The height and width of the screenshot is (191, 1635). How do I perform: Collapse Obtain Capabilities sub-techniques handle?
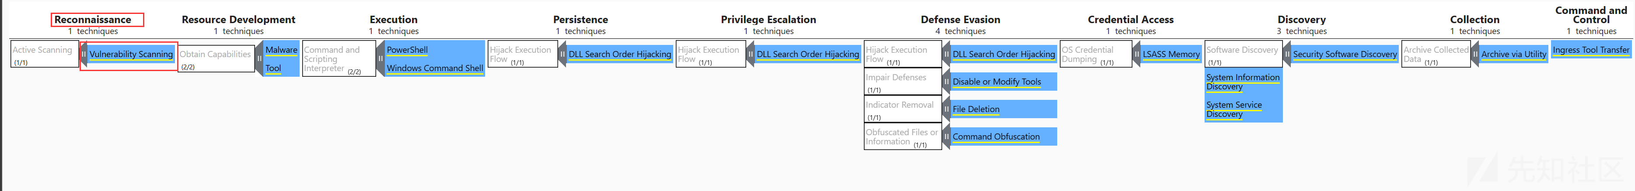(259, 59)
